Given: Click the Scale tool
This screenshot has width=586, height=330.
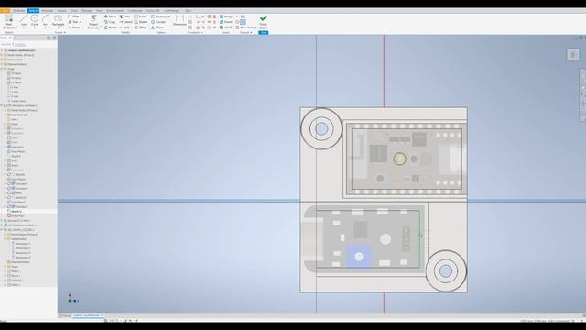Looking at the screenshot, I should click(x=140, y=16).
